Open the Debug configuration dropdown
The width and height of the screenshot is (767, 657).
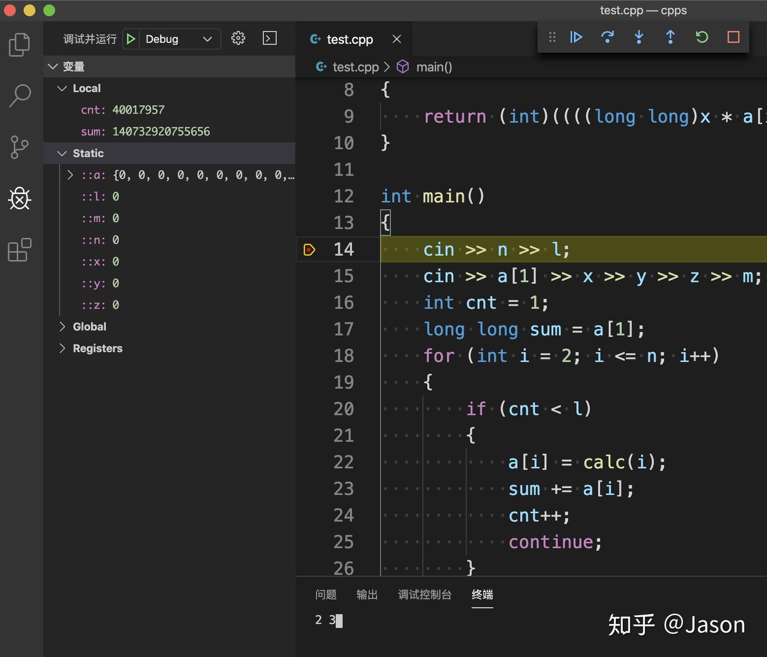point(179,39)
